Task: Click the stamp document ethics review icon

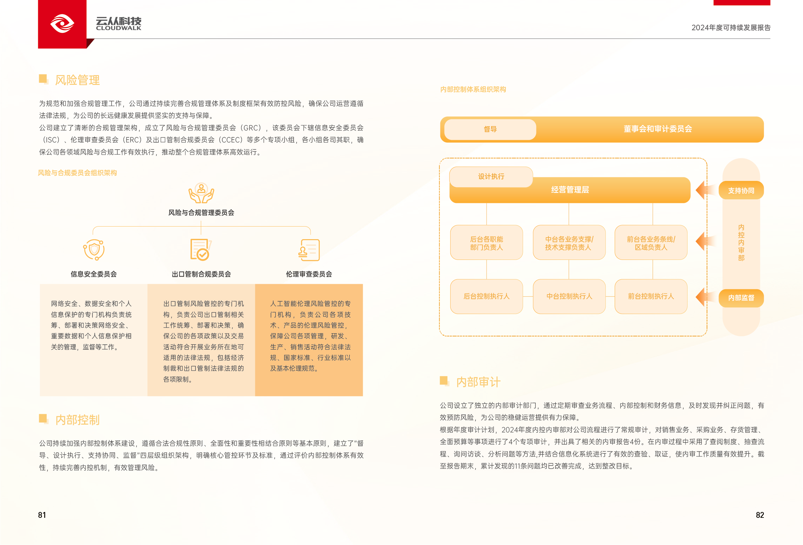Action: pos(309,250)
